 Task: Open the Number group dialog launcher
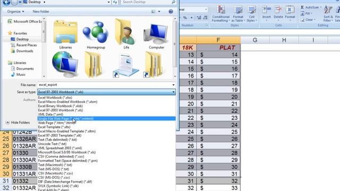tap(206, 25)
